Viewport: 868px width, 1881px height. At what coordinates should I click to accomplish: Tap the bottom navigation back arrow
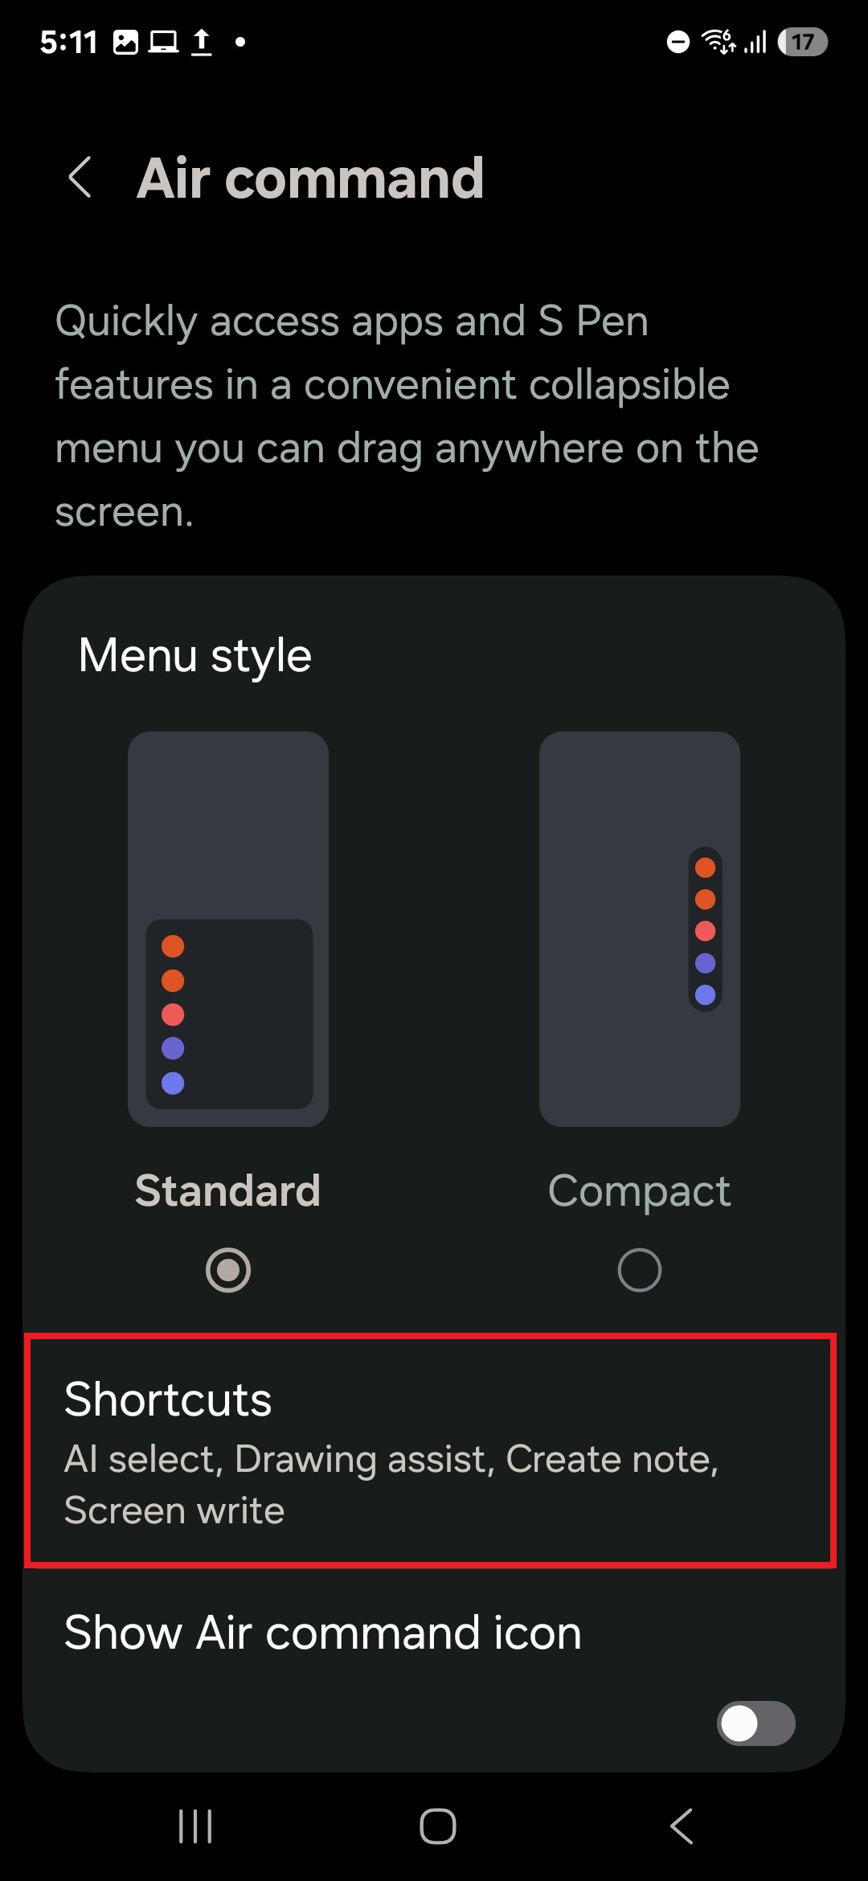coord(682,1826)
